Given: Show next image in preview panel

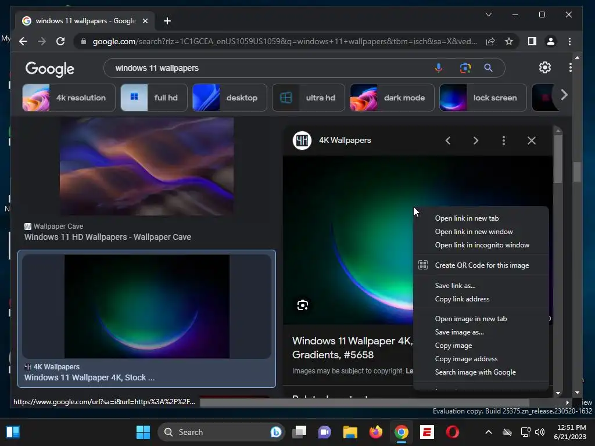Looking at the screenshot, I should pyautogui.click(x=476, y=141).
